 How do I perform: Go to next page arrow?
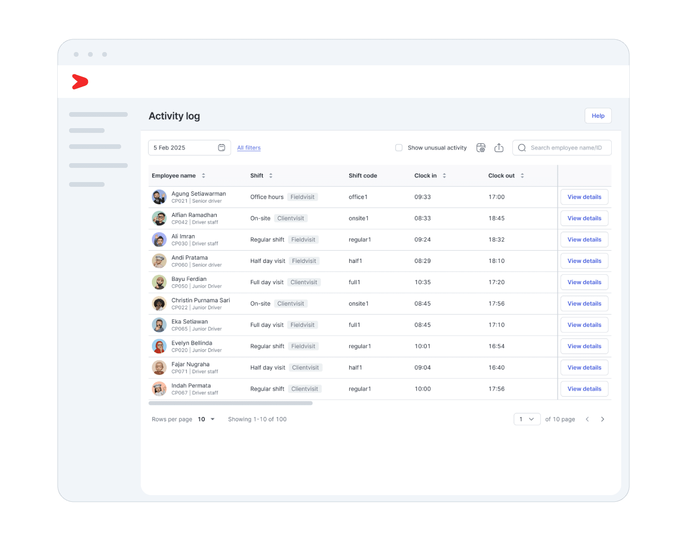602,419
